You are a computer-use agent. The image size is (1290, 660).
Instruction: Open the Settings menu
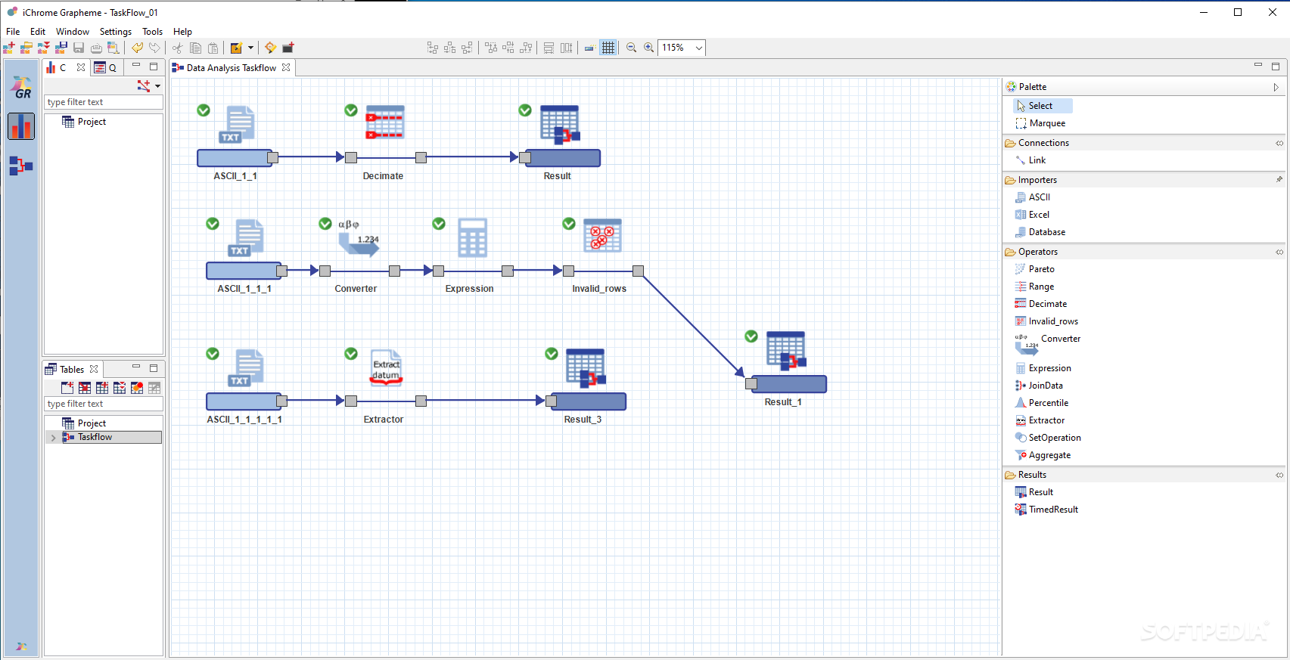pyautogui.click(x=116, y=32)
